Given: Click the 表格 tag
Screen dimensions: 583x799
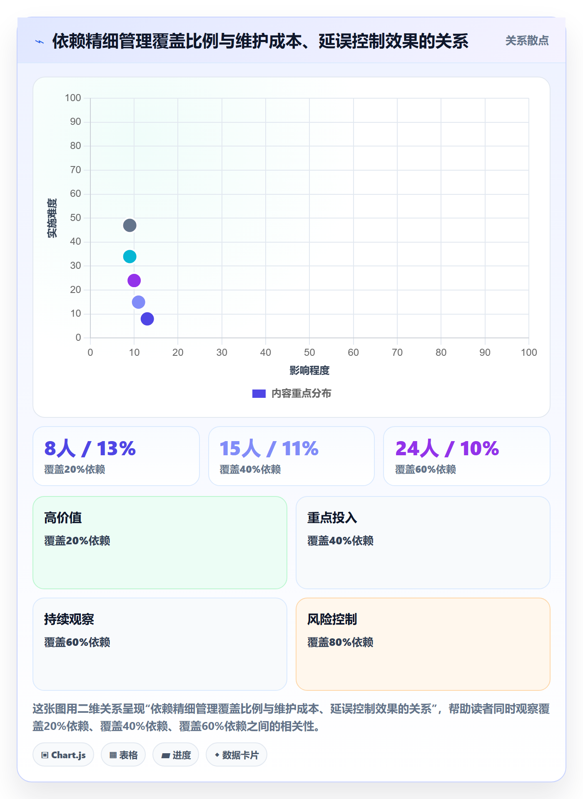Looking at the screenshot, I should click(123, 754).
